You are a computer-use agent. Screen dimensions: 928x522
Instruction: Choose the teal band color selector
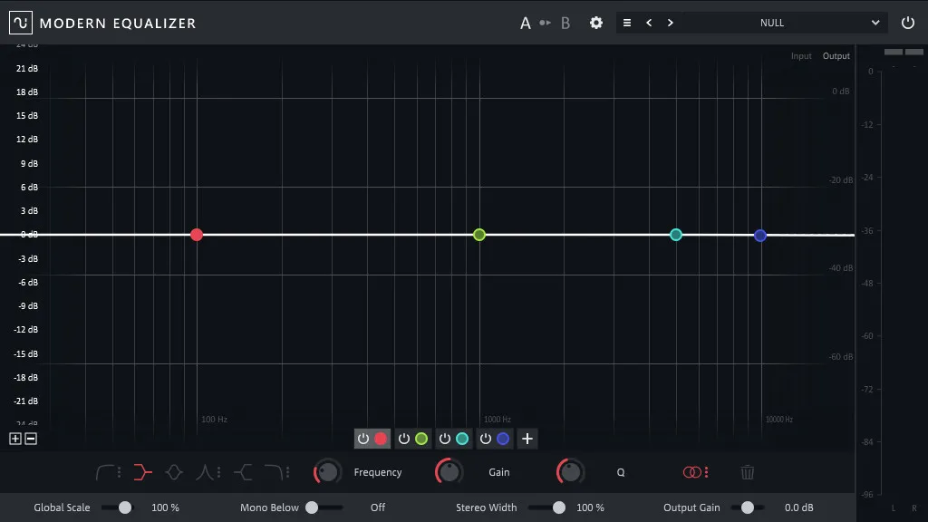(462, 439)
